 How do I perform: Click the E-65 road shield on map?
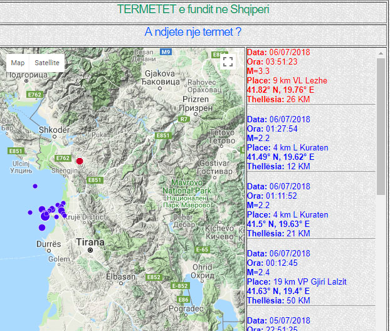pos(201,250)
